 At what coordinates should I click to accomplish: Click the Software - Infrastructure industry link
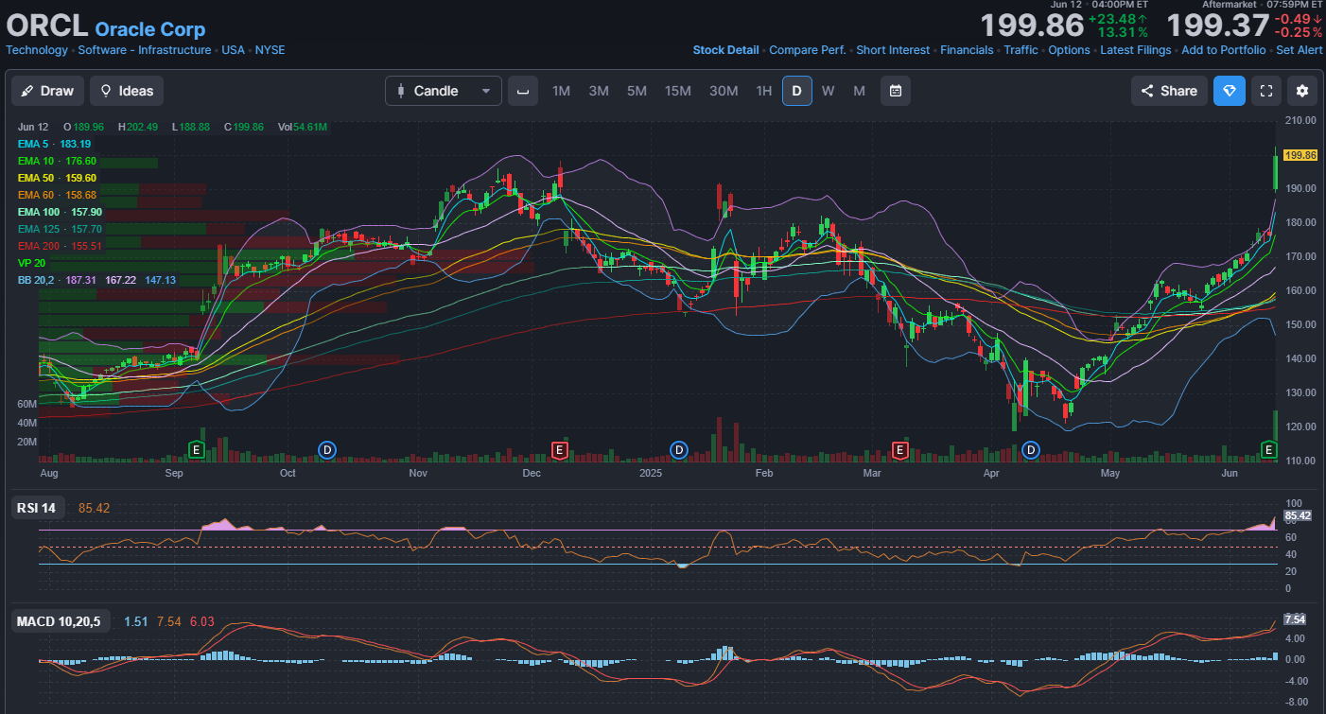pos(145,50)
